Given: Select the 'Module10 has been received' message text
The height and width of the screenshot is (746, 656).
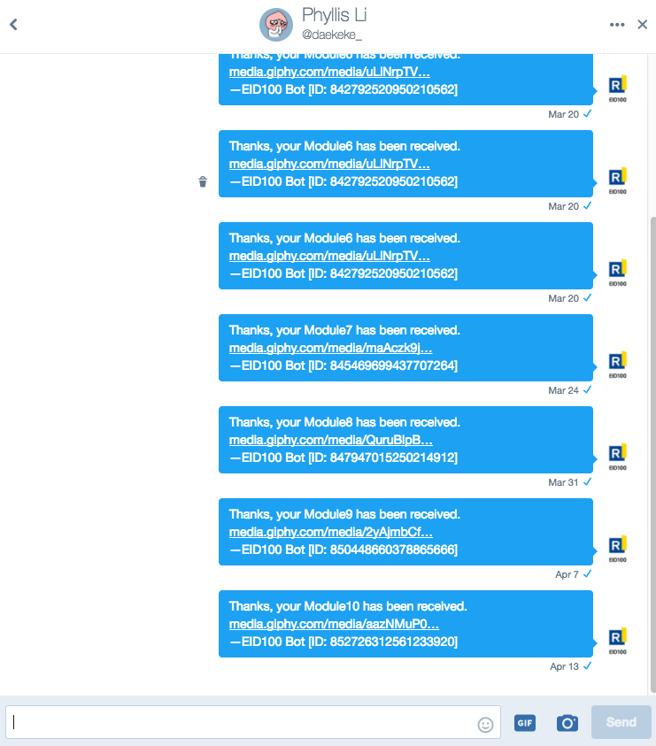Looking at the screenshot, I should (348, 606).
